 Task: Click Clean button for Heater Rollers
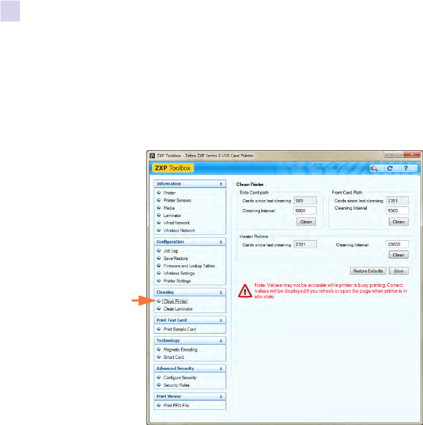(x=399, y=255)
